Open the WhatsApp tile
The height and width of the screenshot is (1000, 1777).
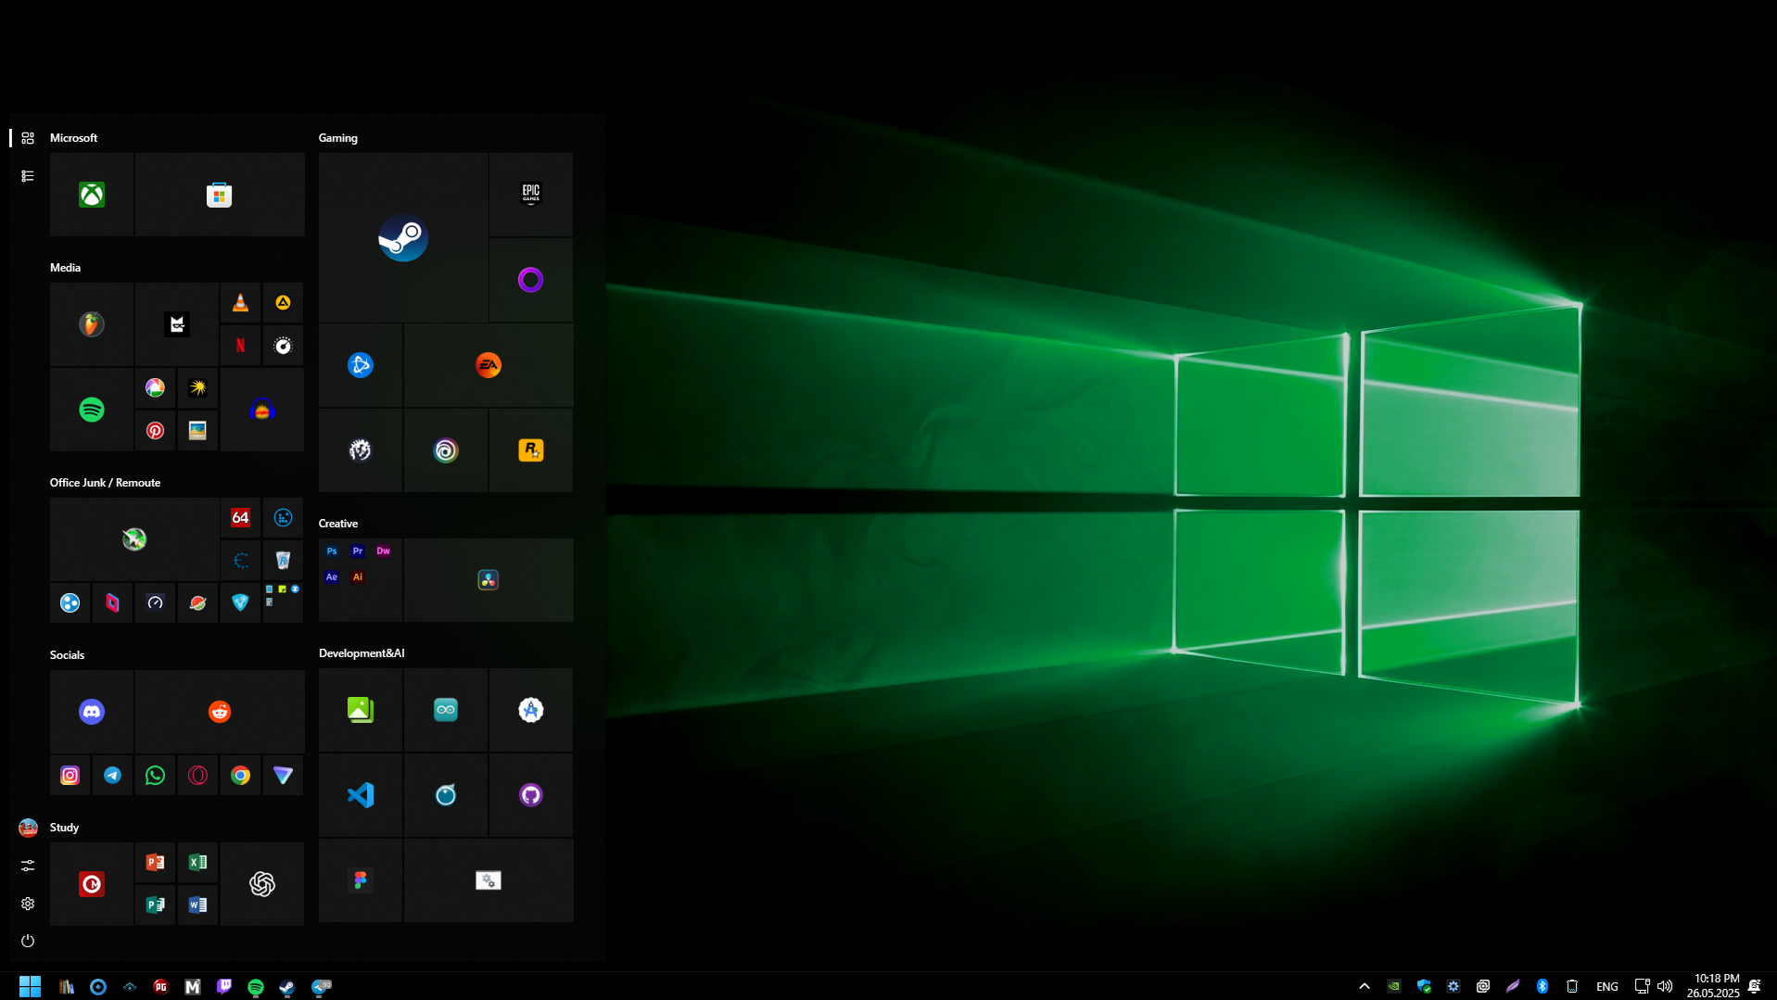(x=155, y=776)
